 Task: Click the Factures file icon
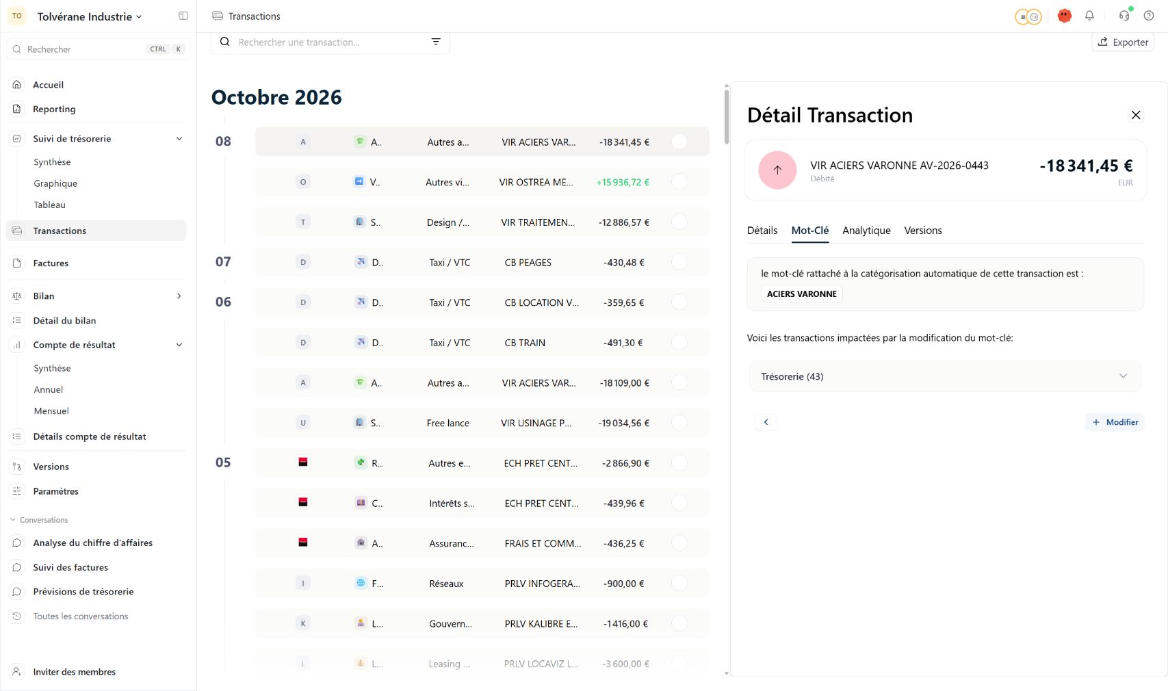pyautogui.click(x=17, y=263)
